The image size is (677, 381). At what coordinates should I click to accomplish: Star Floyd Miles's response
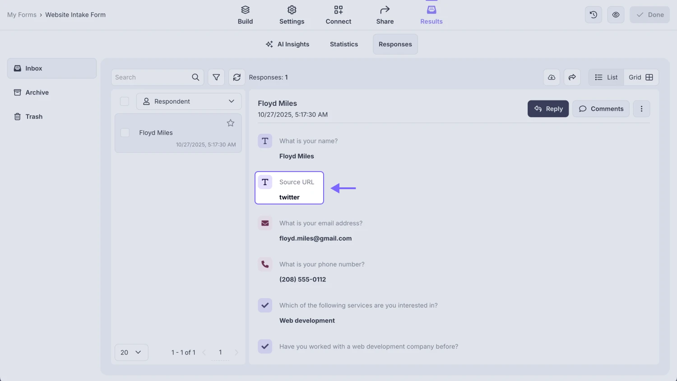pyautogui.click(x=230, y=122)
